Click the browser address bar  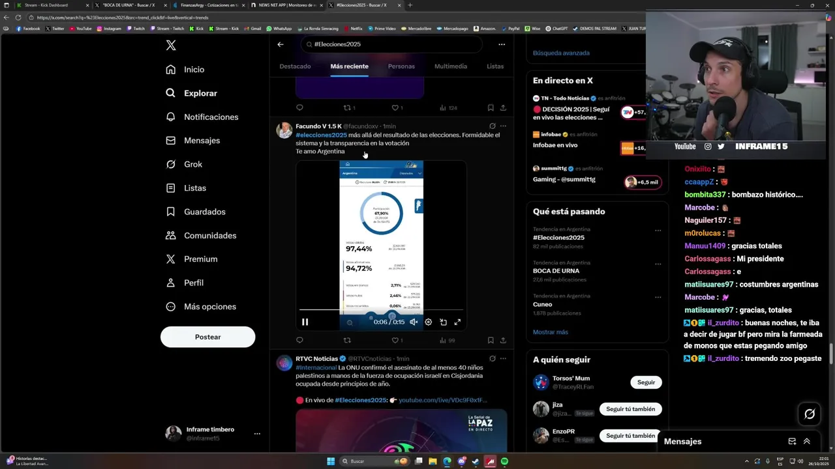click(x=326, y=18)
